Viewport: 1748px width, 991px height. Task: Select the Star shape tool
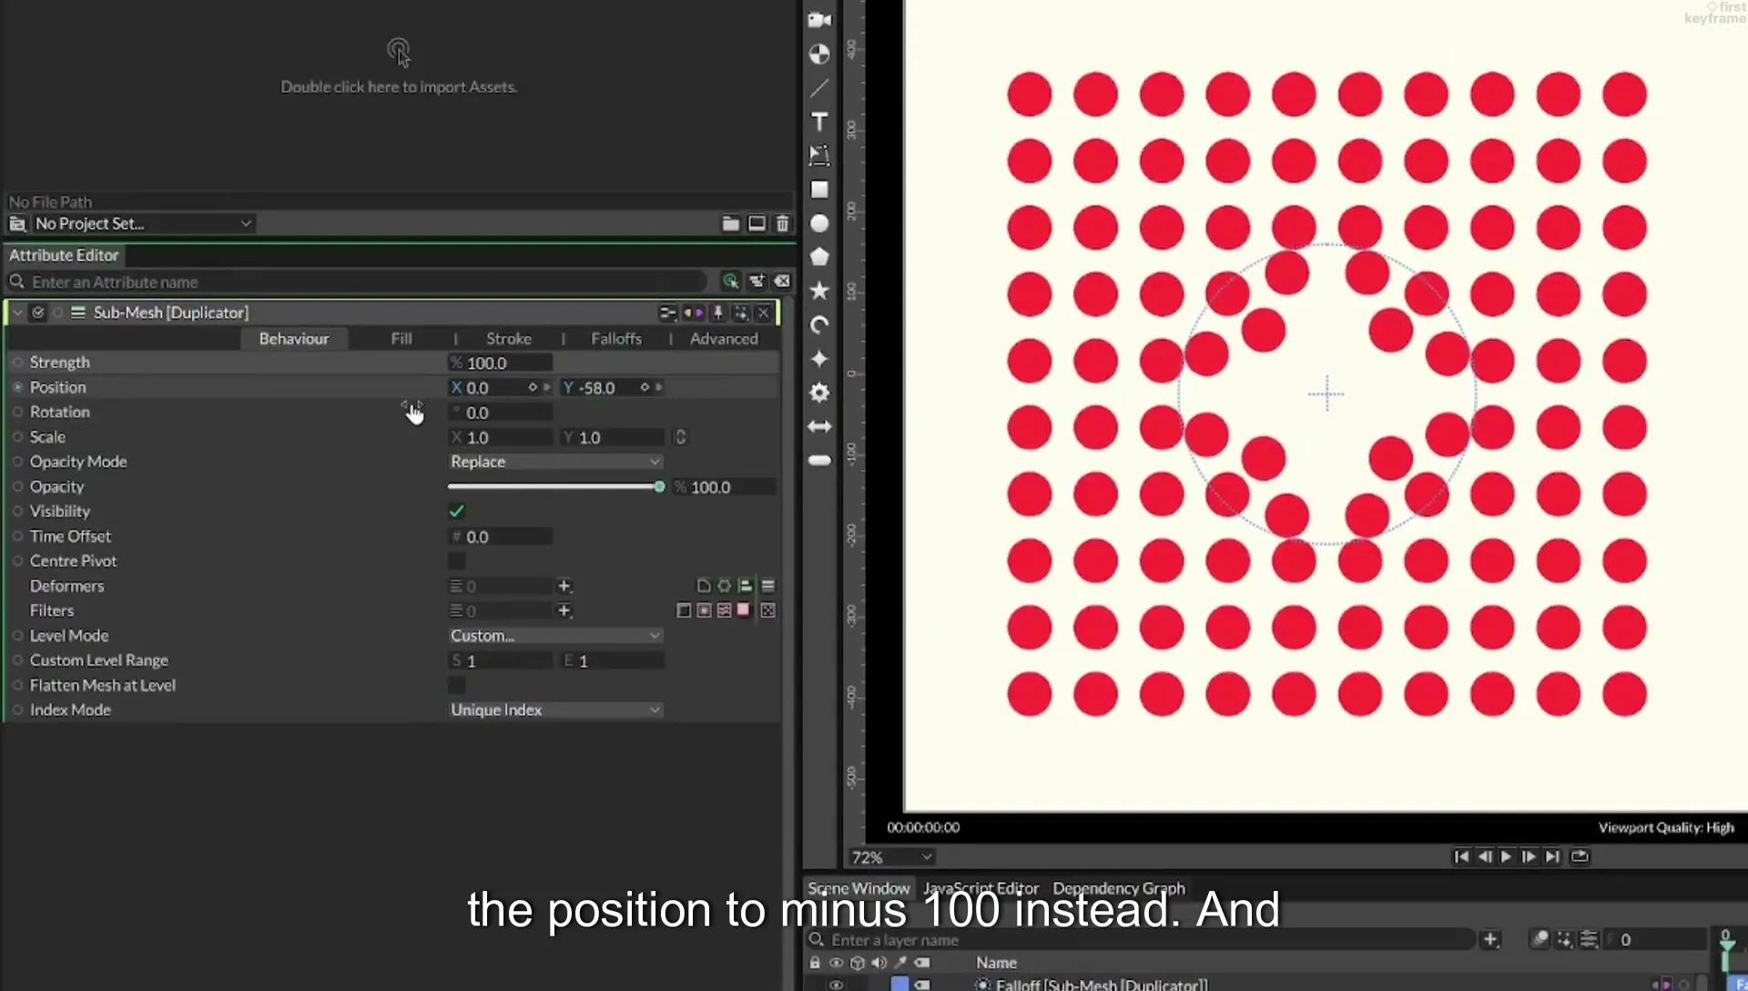[x=819, y=291]
